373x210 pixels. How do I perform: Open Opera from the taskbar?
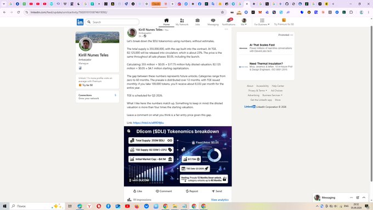pos(99,206)
